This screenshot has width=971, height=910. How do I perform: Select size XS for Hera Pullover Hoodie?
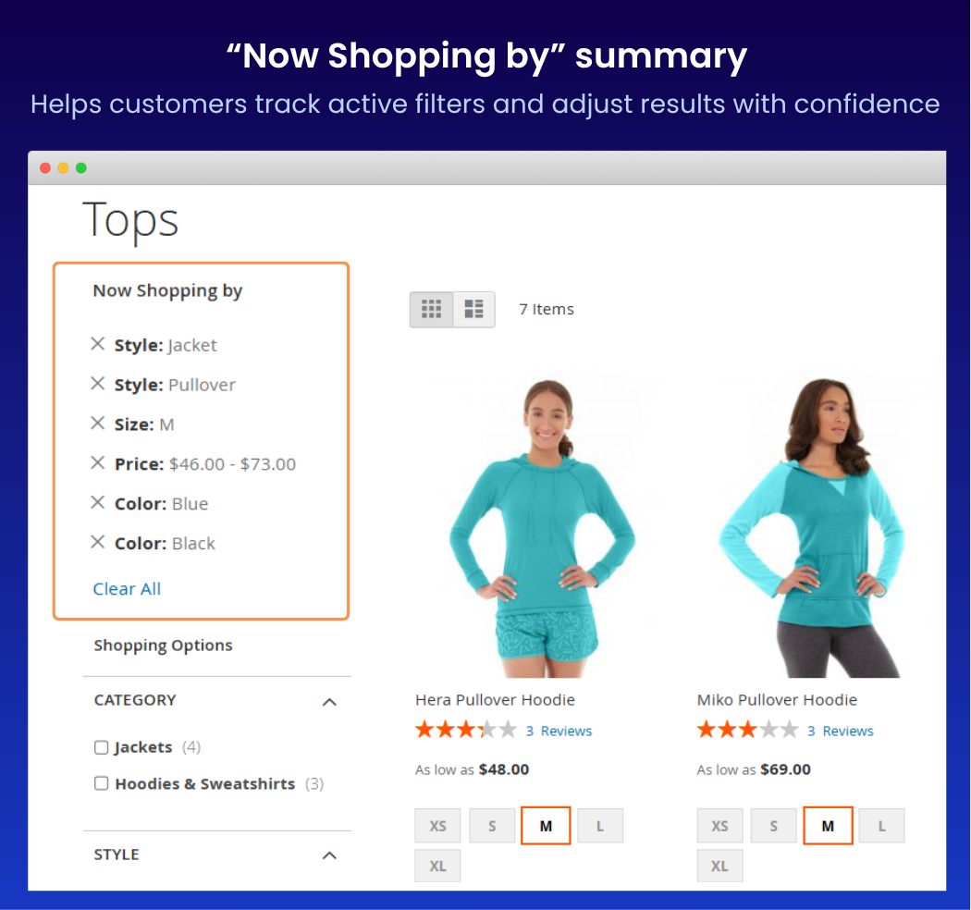437,826
